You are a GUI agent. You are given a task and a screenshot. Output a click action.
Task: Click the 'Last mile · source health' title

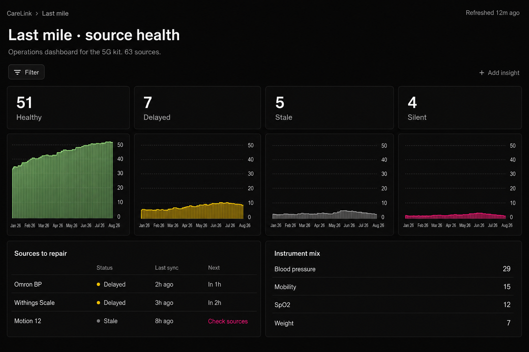(x=94, y=35)
